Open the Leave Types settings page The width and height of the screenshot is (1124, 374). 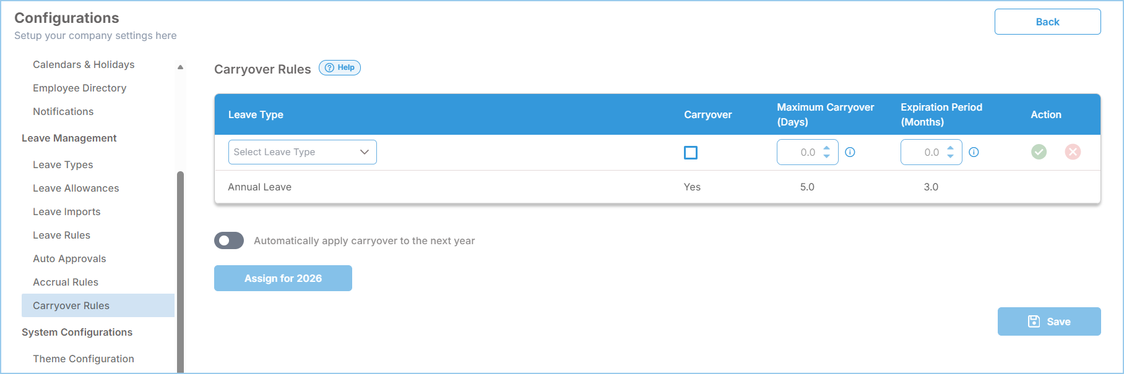[x=63, y=164]
